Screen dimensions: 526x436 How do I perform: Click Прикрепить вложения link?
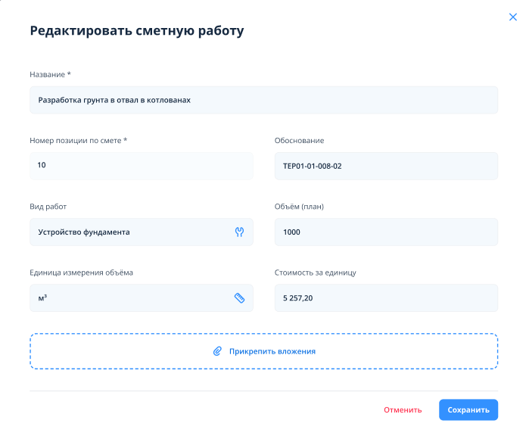click(272, 351)
